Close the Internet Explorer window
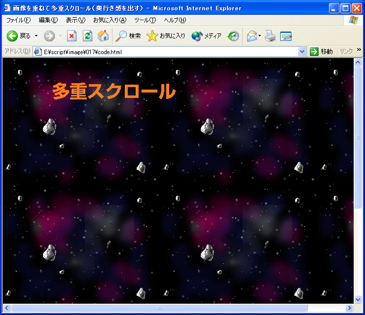Image resolution: width=365 pixels, height=315 pixels. (357, 8)
